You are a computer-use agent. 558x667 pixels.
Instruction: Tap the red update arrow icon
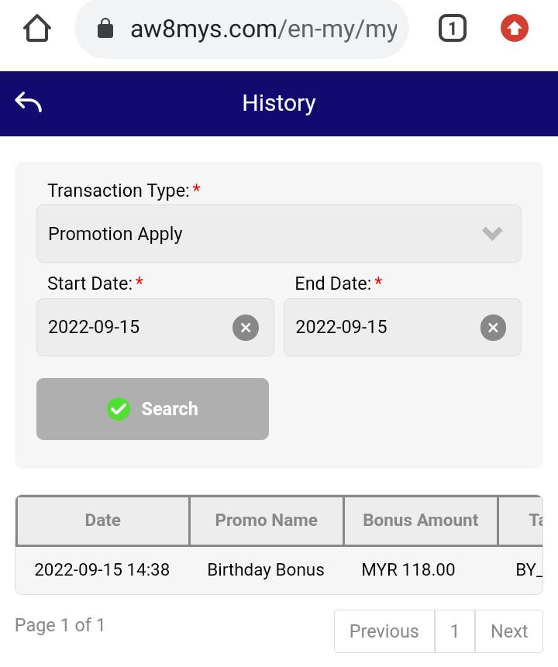point(514,29)
